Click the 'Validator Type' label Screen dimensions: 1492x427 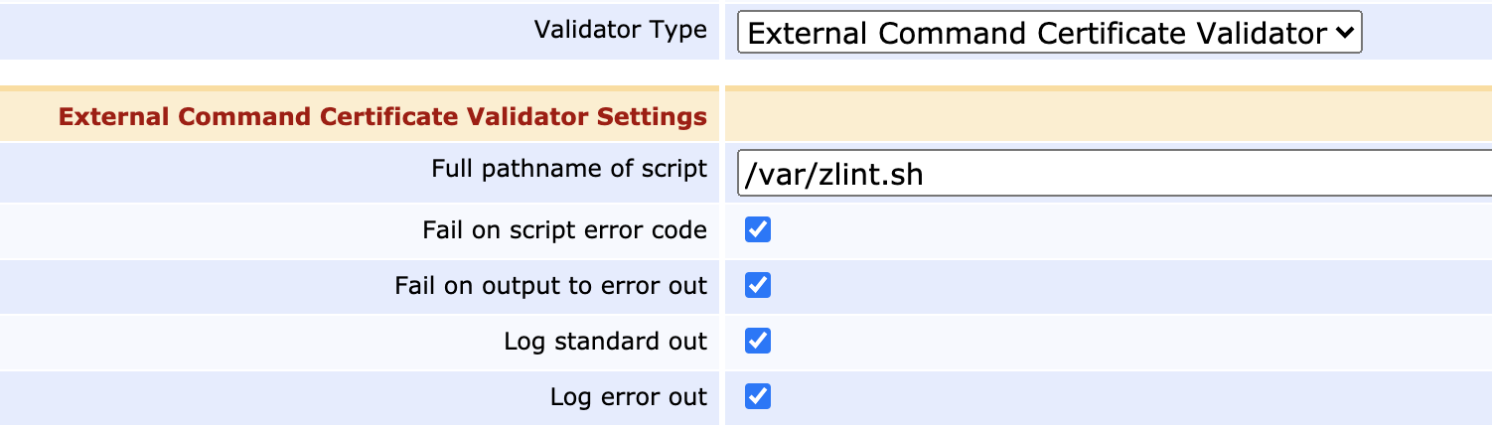(x=620, y=30)
